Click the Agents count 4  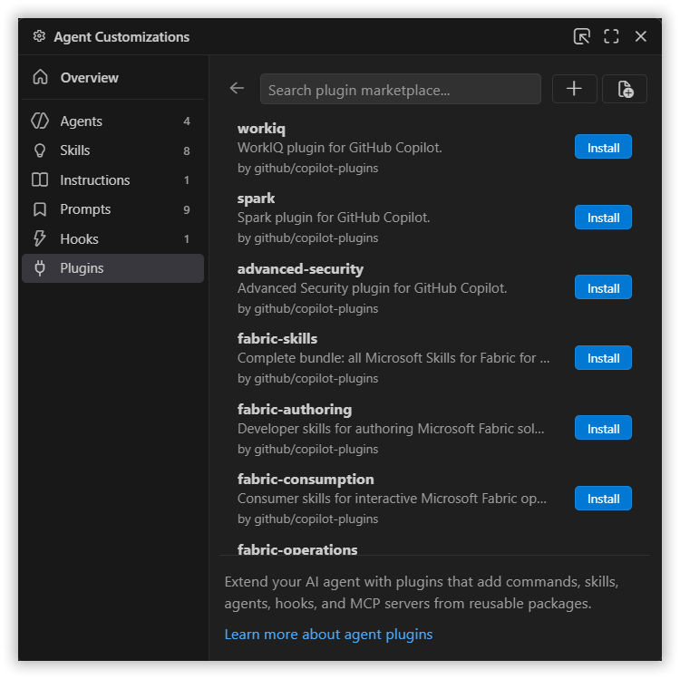point(187,121)
